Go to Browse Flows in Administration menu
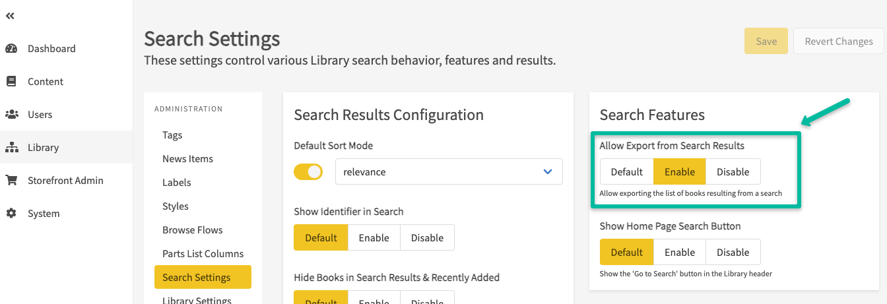 pyautogui.click(x=192, y=229)
